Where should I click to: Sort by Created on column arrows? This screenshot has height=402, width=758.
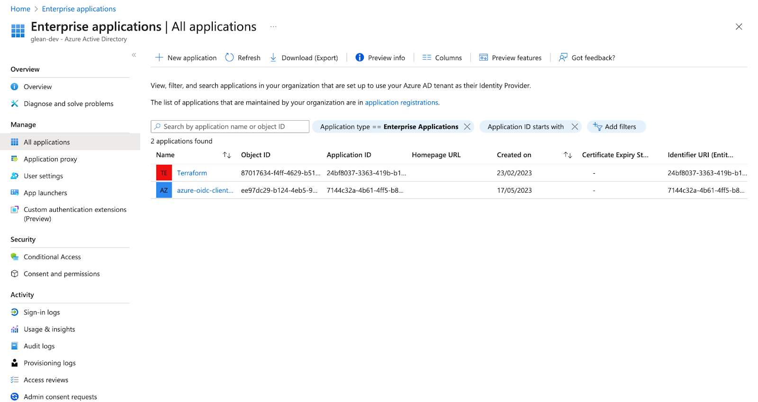click(x=568, y=155)
